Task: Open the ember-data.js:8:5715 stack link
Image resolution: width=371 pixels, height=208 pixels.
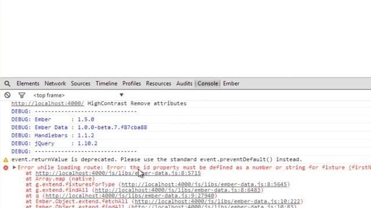Action: [118, 173]
